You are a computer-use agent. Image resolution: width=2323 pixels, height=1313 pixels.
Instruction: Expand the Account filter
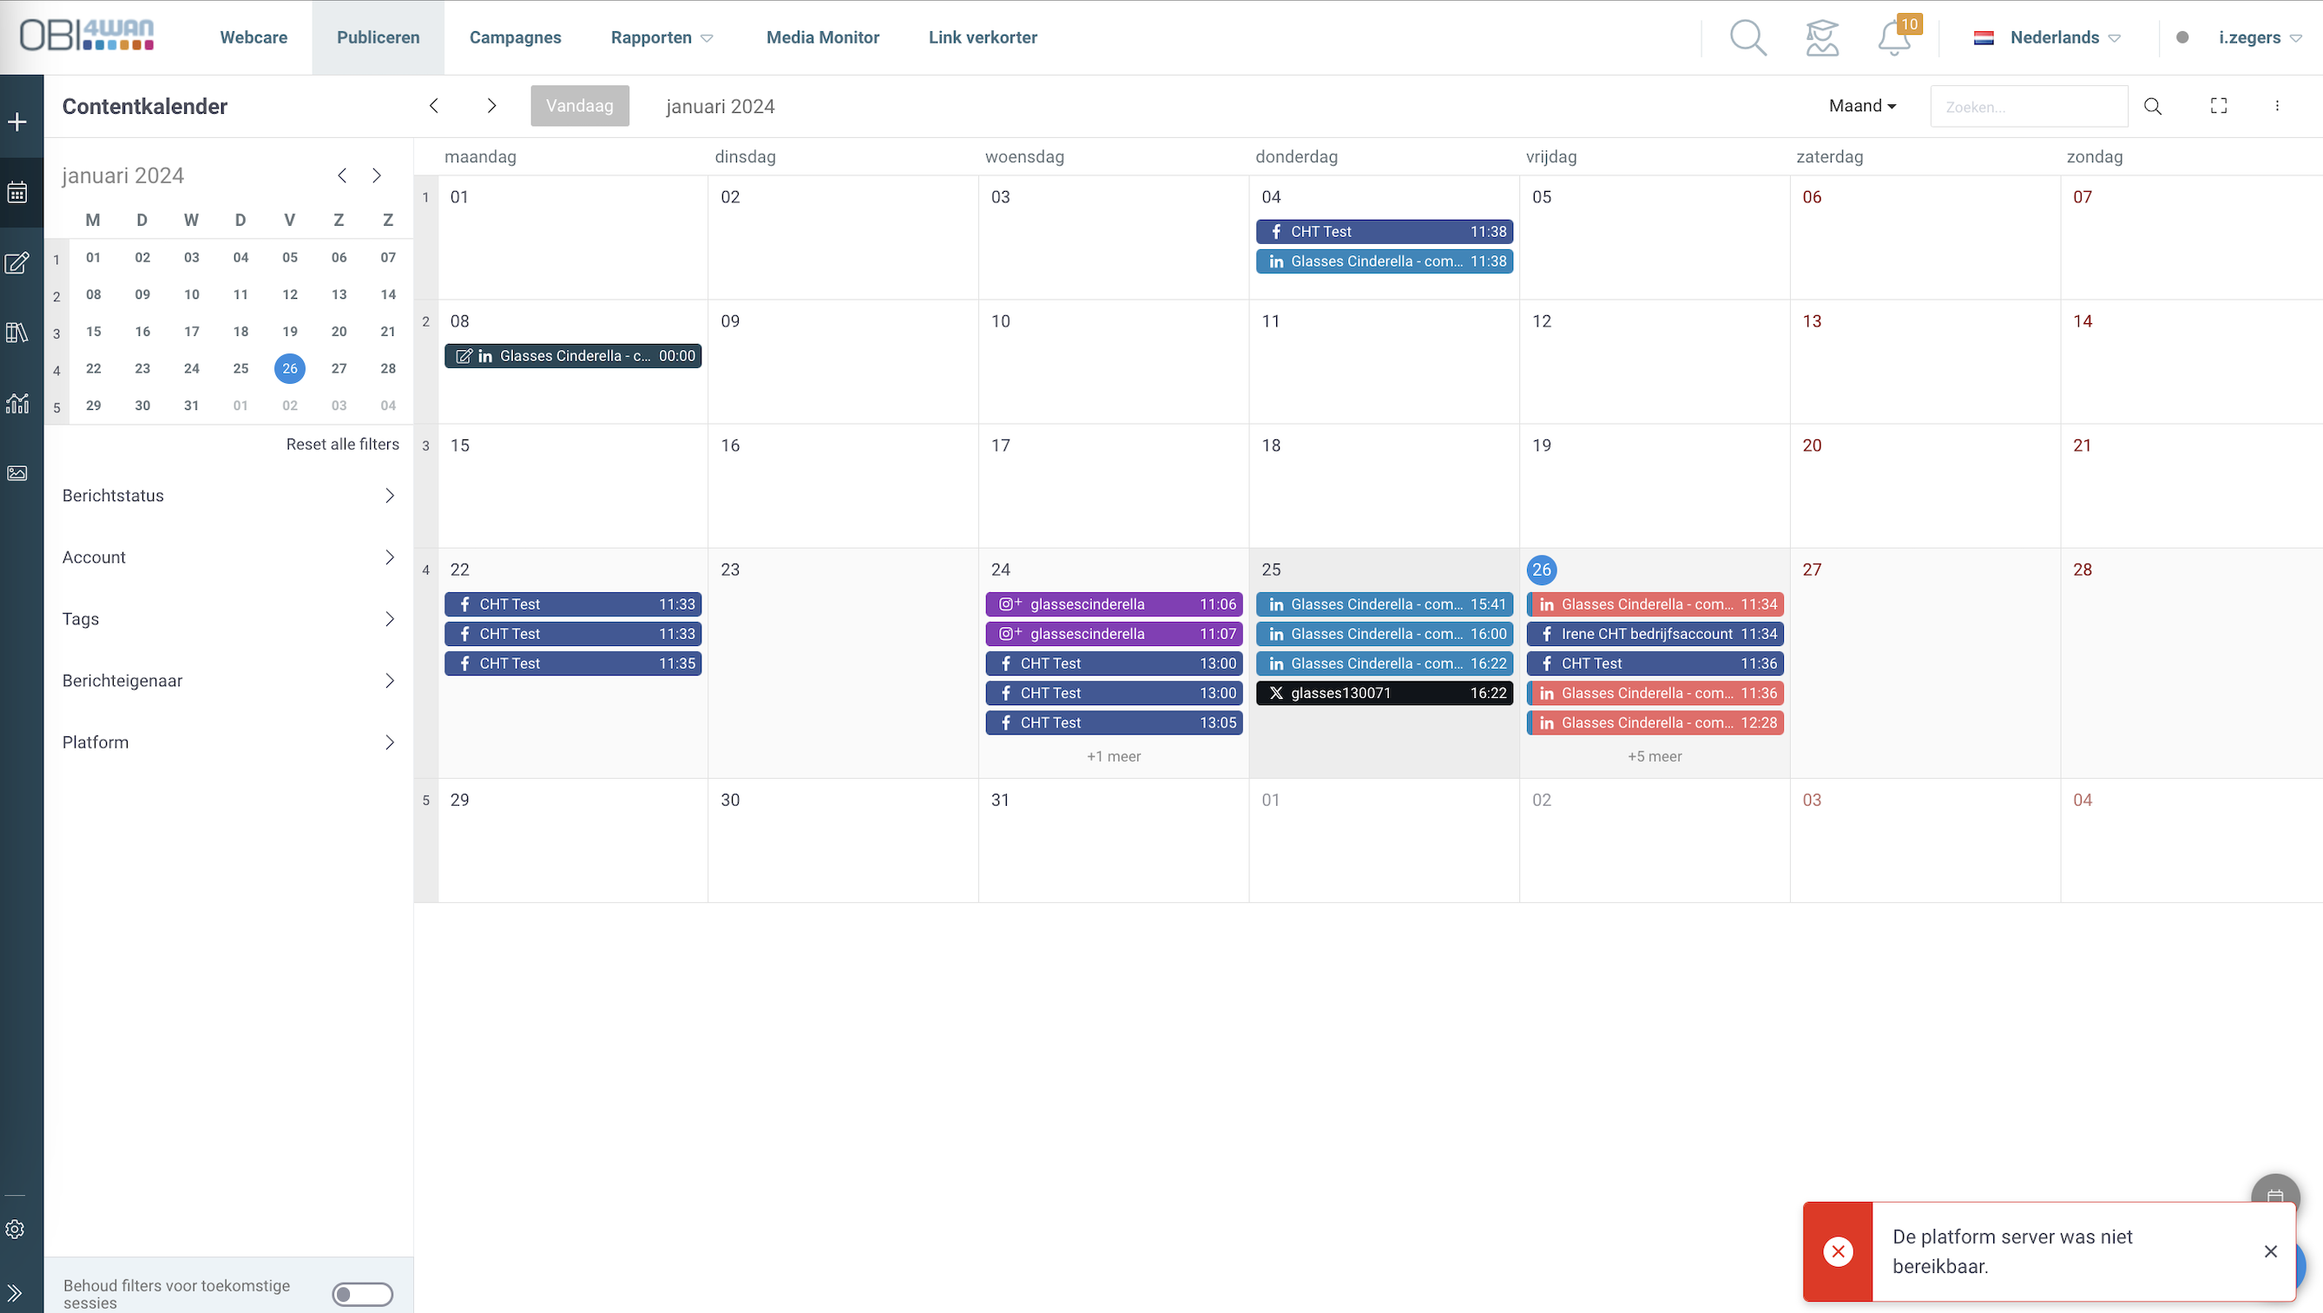(x=229, y=557)
